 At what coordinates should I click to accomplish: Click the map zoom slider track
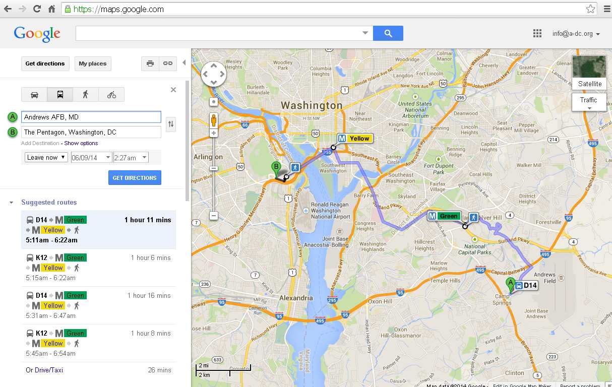click(214, 174)
